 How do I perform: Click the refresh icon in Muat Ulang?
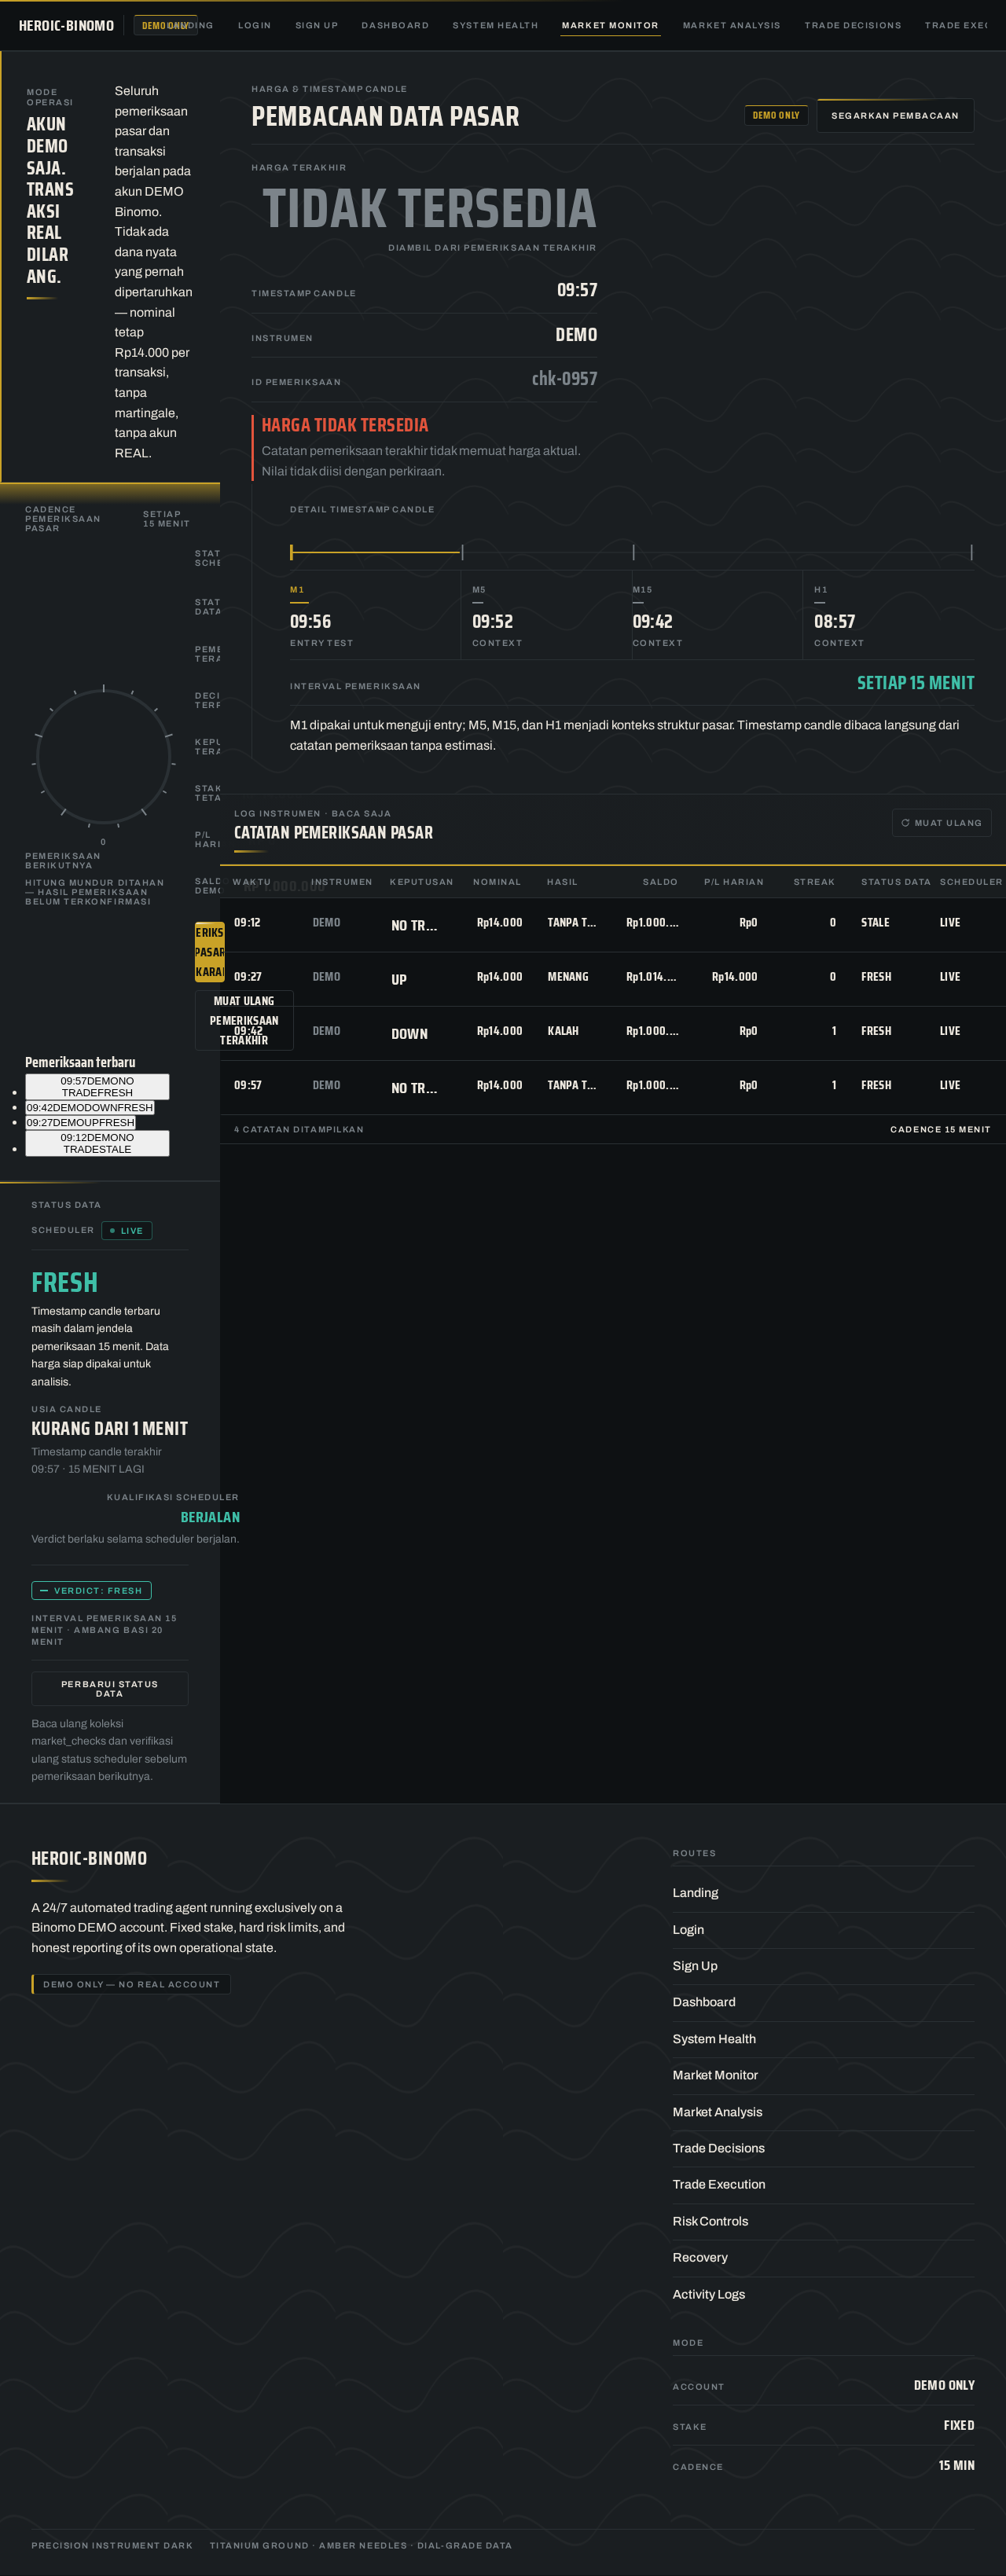pyautogui.click(x=905, y=823)
